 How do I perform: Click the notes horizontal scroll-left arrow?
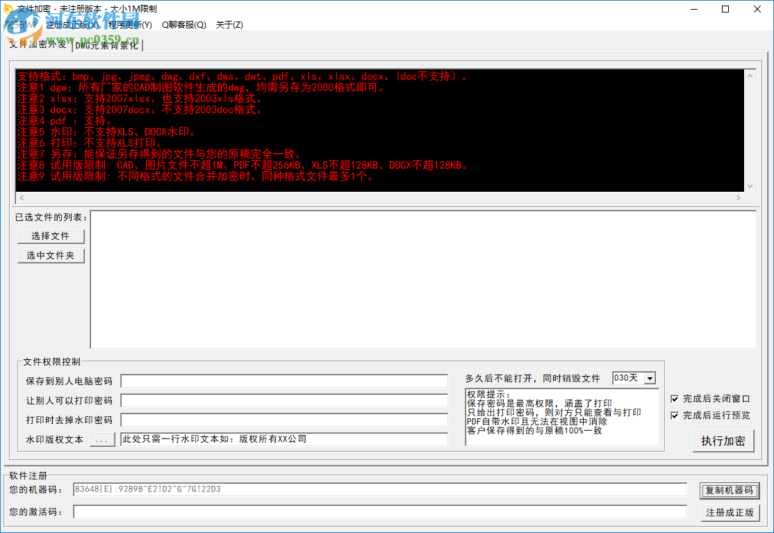(22, 197)
